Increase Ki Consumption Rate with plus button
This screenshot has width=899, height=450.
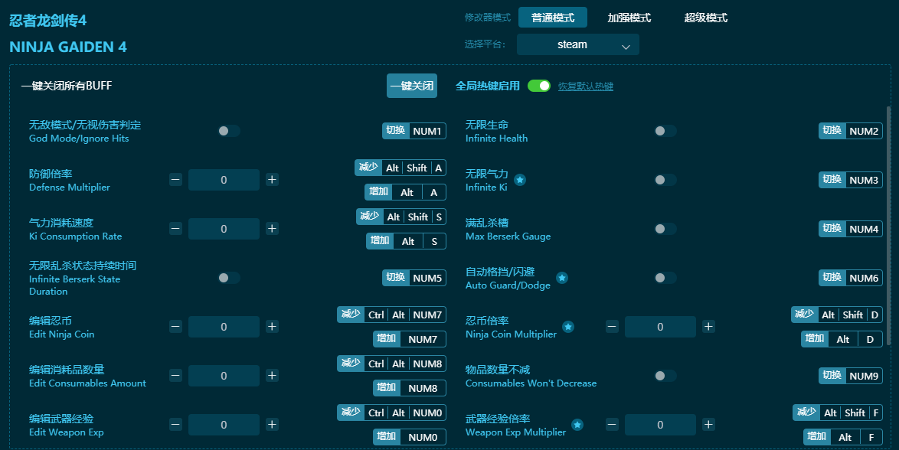pyautogui.click(x=272, y=229)
